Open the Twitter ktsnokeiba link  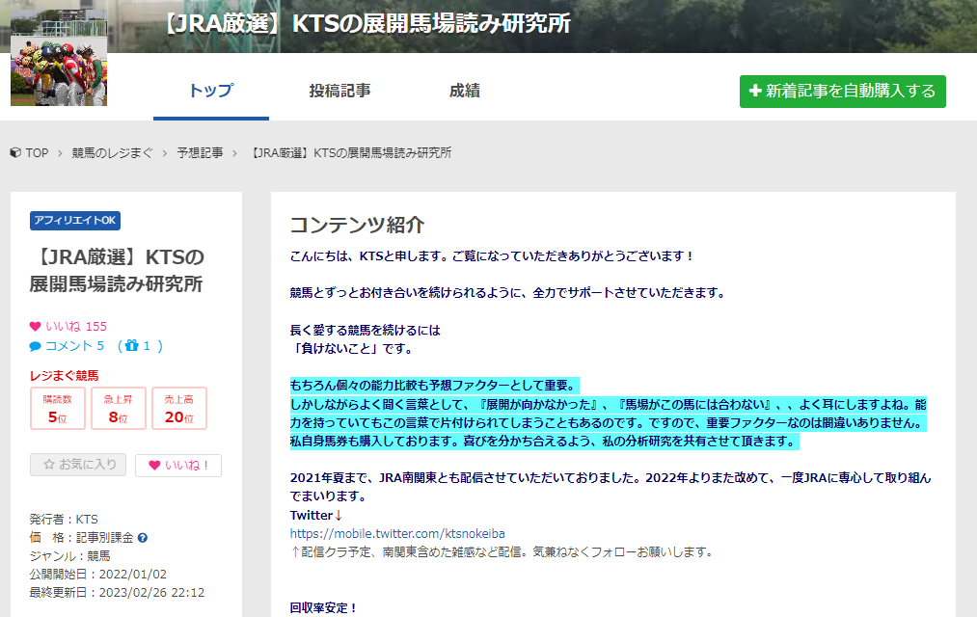(x=397, y=533)
